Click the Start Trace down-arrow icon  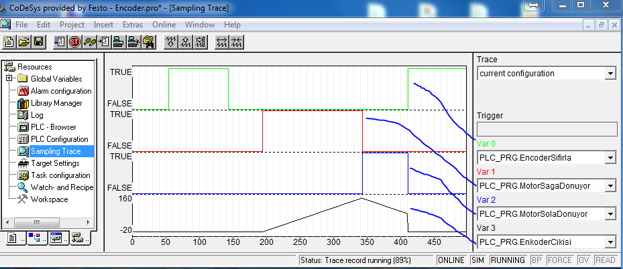(x=171, y=41)
